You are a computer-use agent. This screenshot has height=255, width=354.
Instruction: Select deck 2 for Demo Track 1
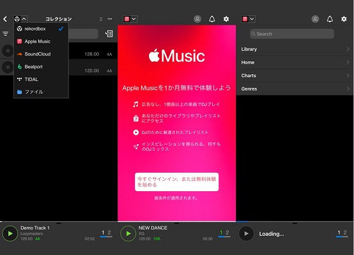109,233
